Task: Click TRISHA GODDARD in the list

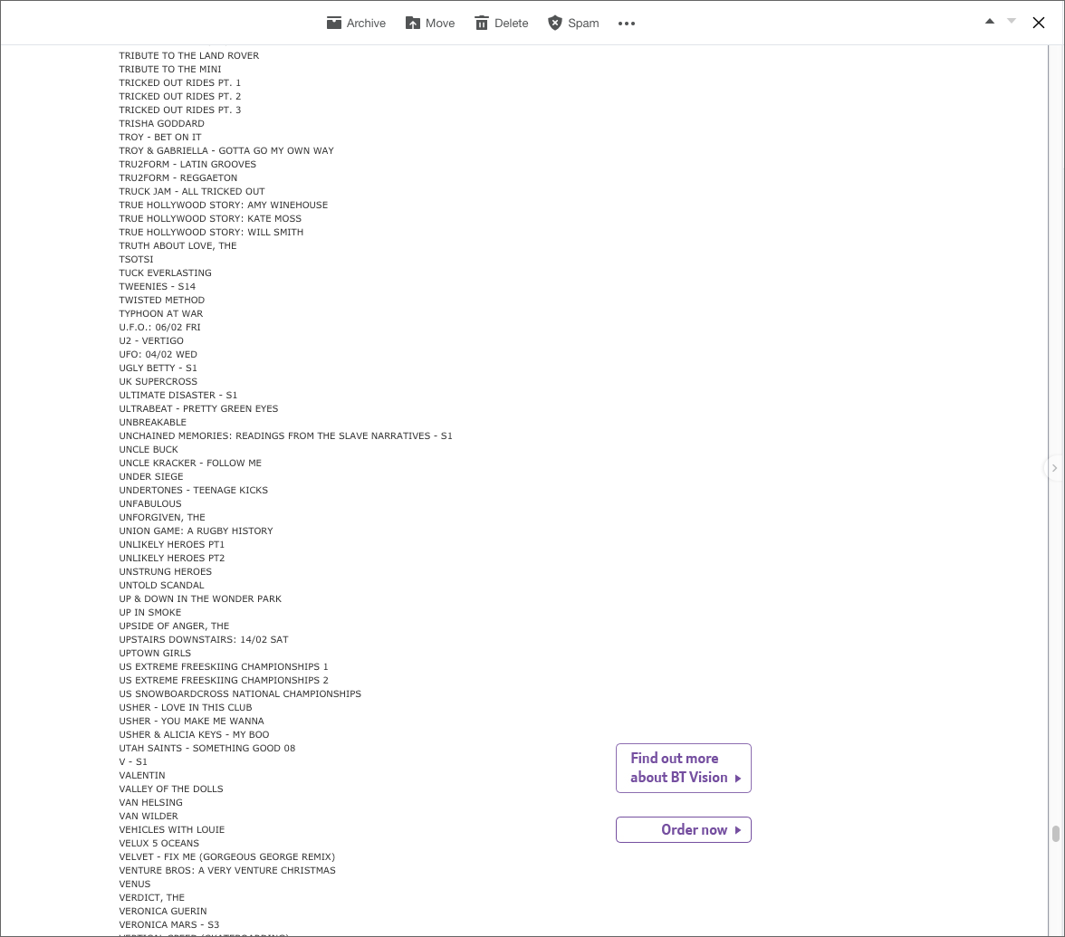Action: tap(161, 123)
